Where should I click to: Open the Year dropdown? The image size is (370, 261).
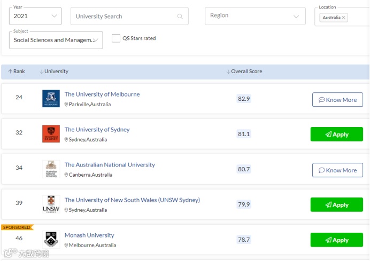[x=35, y=16]
